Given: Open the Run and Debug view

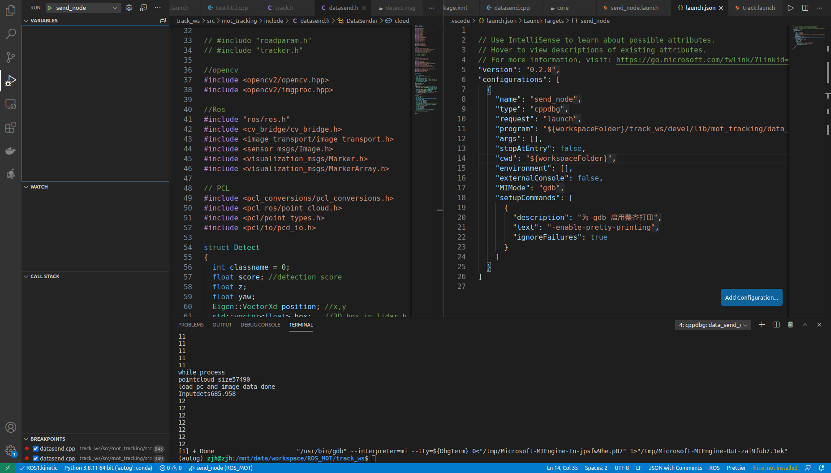Looking at the screenshot, I should [x=11, y=81].
